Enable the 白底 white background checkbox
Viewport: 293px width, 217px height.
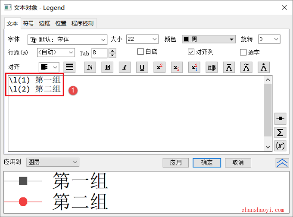click(x=140, y=52)
